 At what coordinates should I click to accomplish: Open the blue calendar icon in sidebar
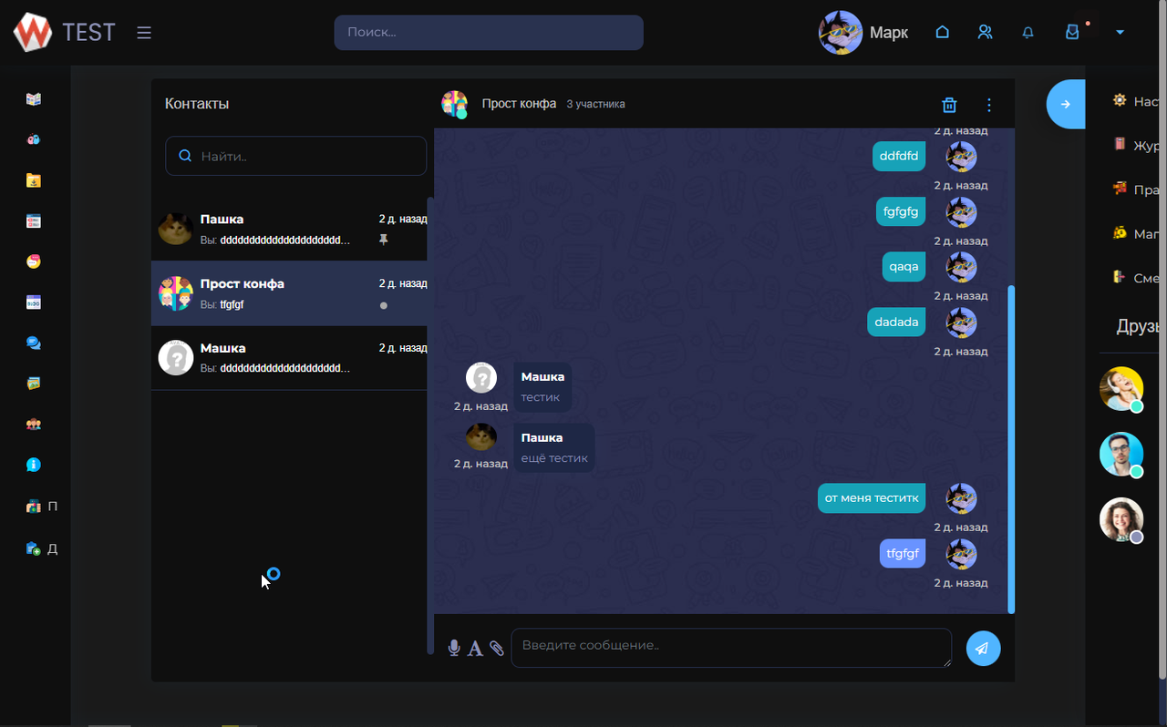(34, 302)
